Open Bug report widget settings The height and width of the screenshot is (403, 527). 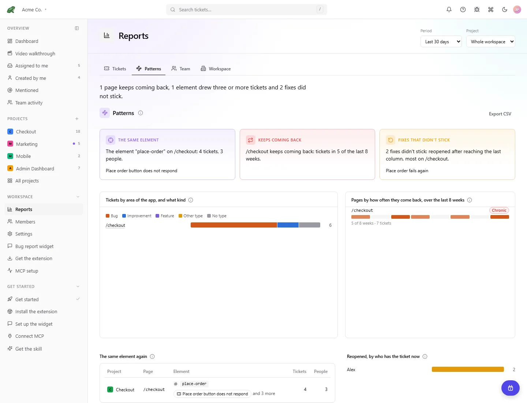(44, 246)
